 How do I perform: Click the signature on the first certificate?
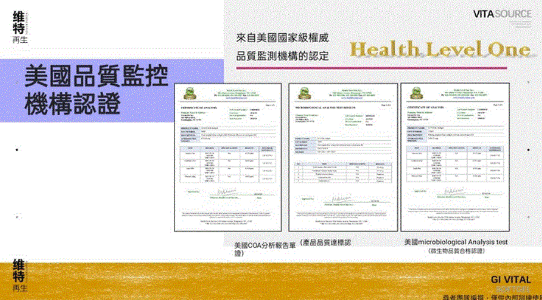(226, 191)
